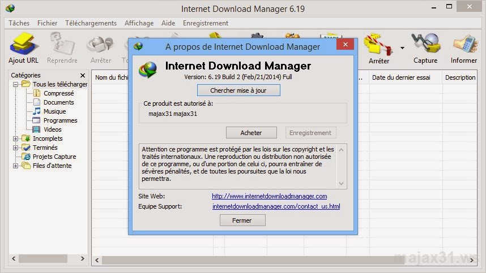
Task: Click the IDM globe logo in About dialog
Action: click(148, 70)
